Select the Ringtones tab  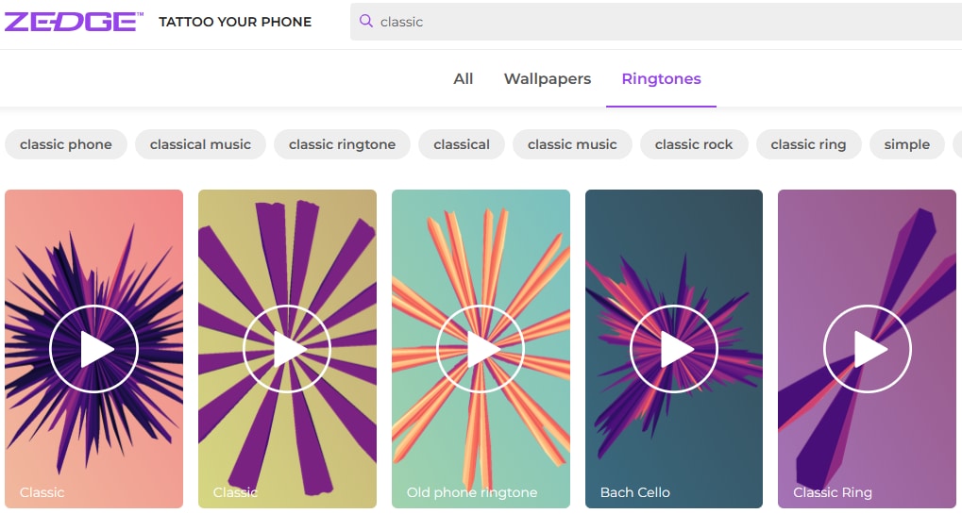(x=661, y=79)
